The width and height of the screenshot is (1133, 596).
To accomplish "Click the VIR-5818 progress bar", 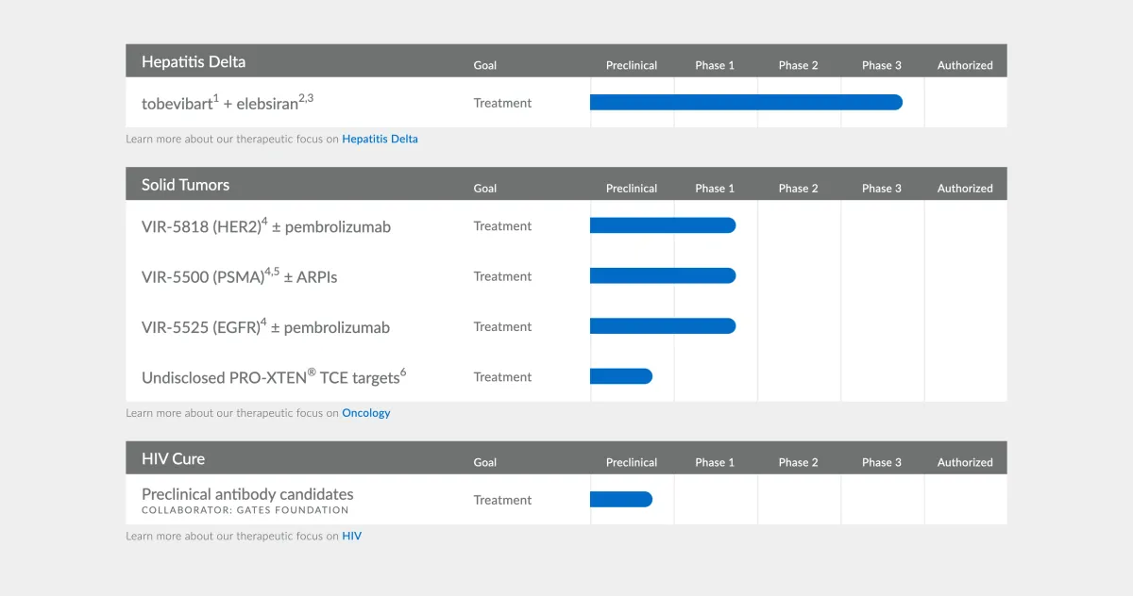I will tap(662, 225).
